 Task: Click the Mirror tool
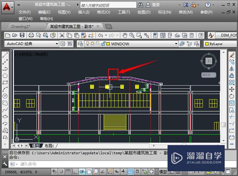click(232, 69)
